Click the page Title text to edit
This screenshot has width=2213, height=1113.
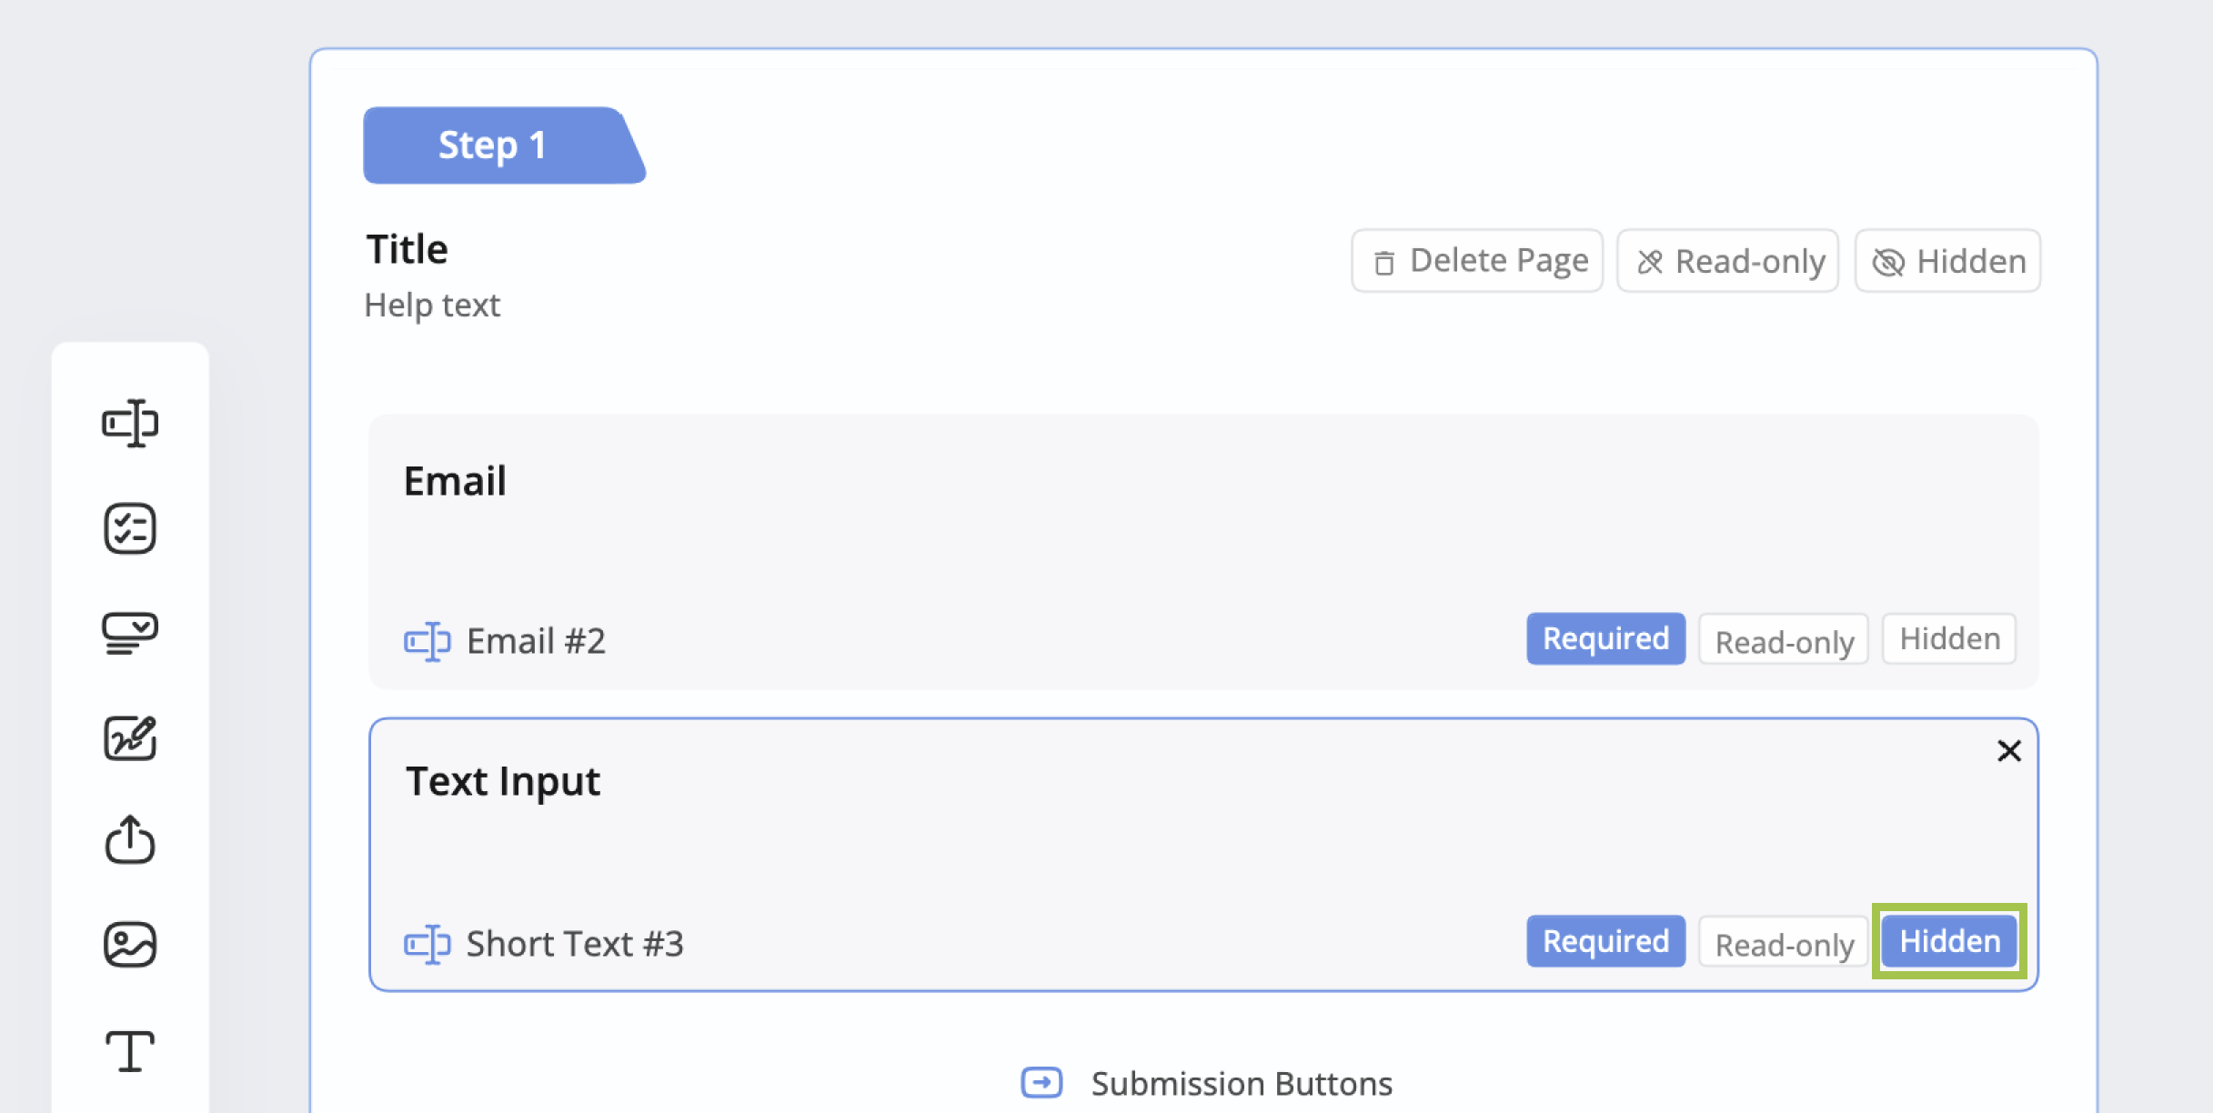coord(407,249)
